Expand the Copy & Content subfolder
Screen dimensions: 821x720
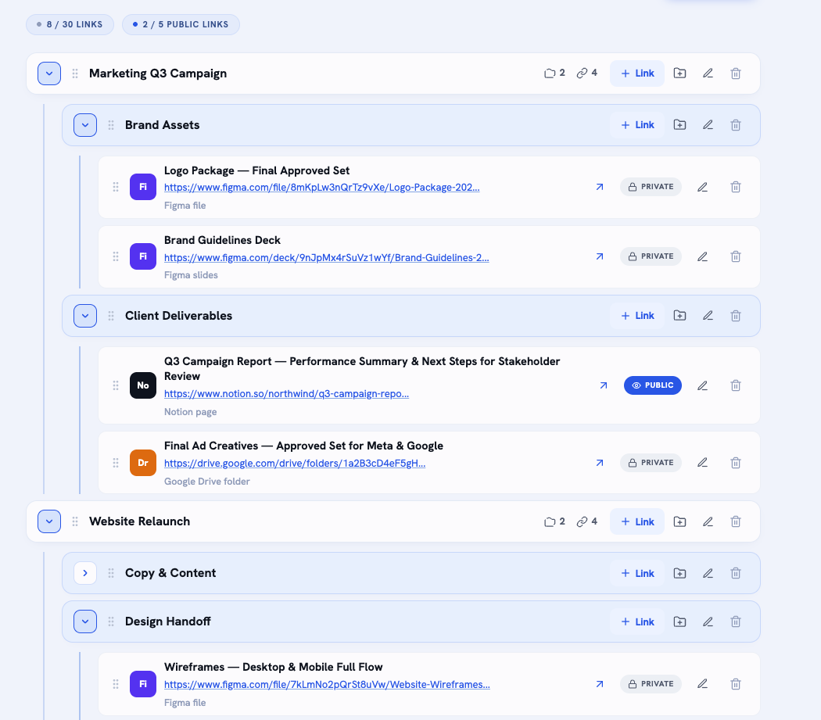[85, 573]
